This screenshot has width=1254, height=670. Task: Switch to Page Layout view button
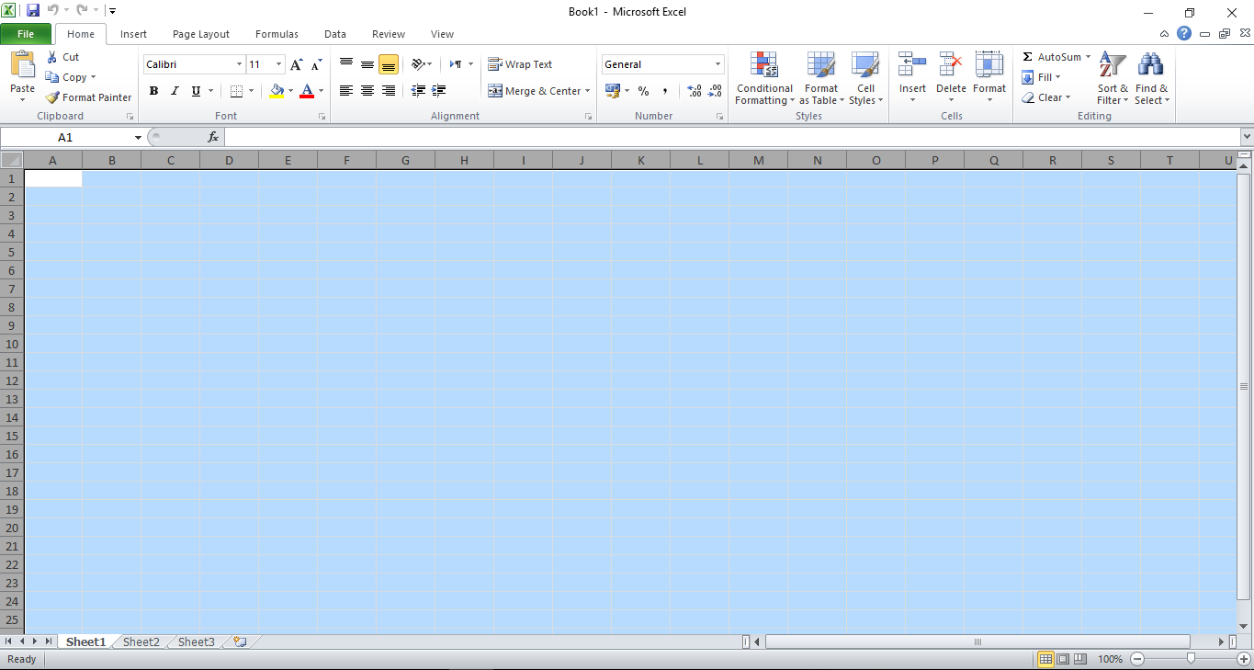point(1063,659)
